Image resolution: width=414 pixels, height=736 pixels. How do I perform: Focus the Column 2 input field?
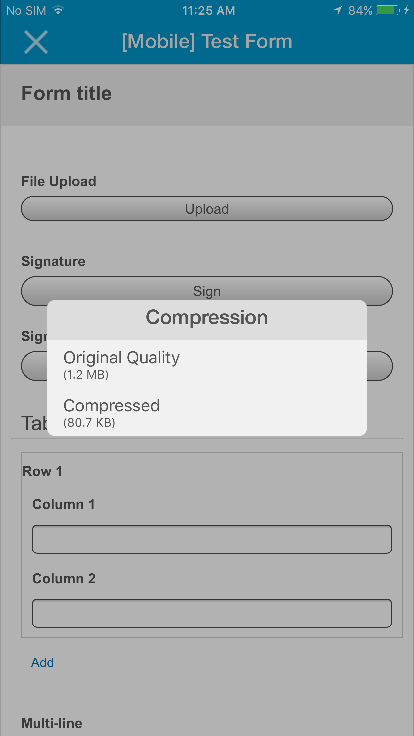(212, 613)
